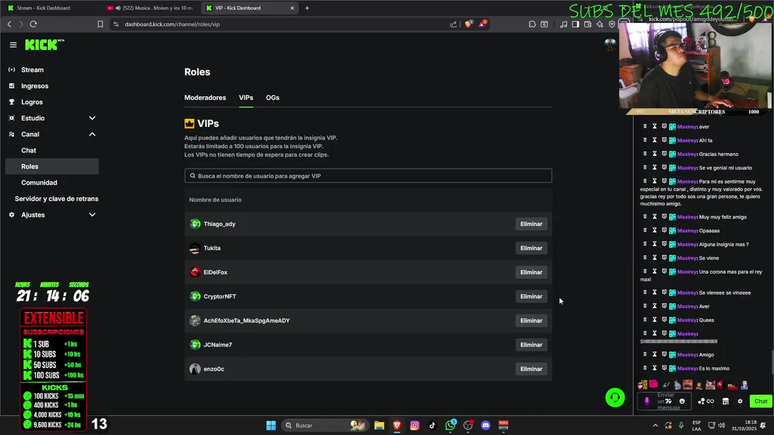Remove Tukita from VIPs
This screenshot has height=435, width=774.
(531, 248)
